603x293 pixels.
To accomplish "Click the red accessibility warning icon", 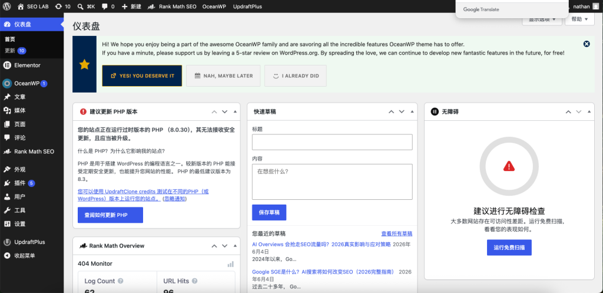I will point(509,166).
